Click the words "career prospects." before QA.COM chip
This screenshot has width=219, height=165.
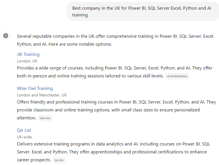tap(34, 160)
